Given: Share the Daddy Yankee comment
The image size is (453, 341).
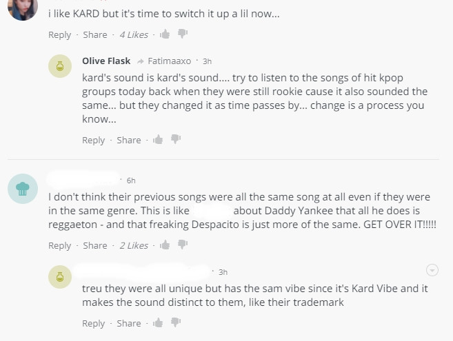Looking at the screenshot, I should tap(95, 245).
